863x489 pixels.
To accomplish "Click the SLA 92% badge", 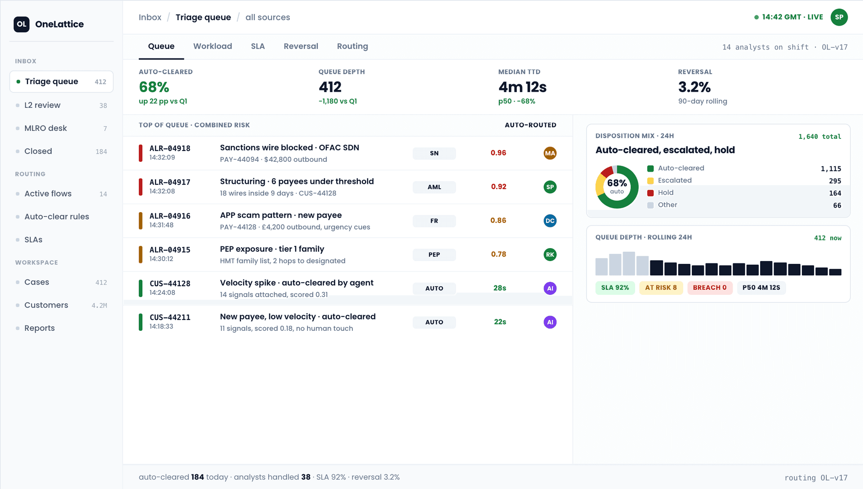I will (615, 288).
